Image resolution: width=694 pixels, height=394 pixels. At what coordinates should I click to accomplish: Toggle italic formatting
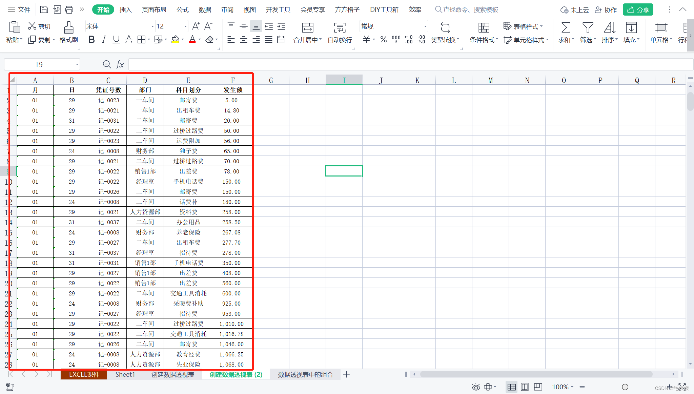[104, 40]
